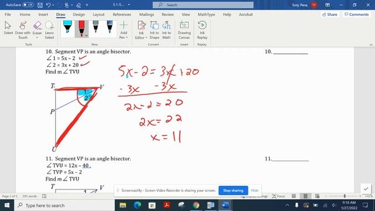Show hidden system tray icons
Screen dimensions: 375x211
coord(287,205)
